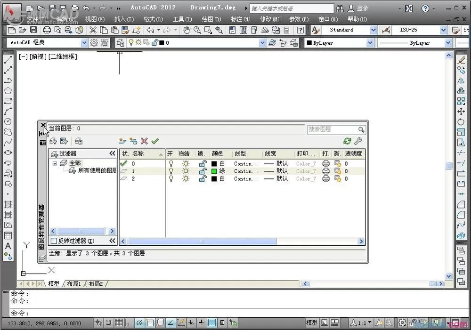The width and height of the screenshot is (471, 330).
Task: Collapse the filter (过滤器) pane with chevrons
Action: (x=113, y=153)
